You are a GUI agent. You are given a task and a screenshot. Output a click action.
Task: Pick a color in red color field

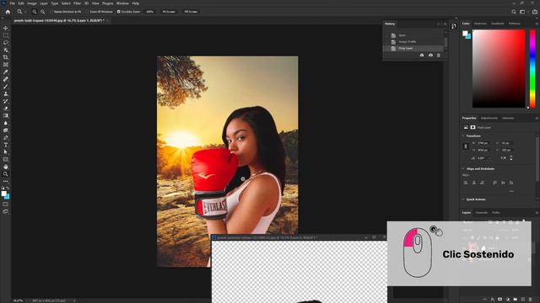pyautogui.click(x=499, y=69)
